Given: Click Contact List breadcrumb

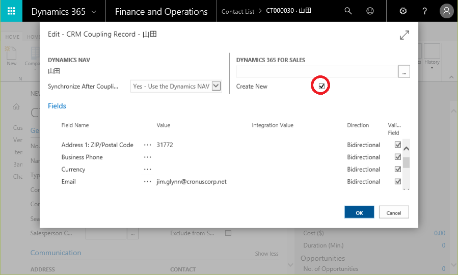Looking at the screenshot, I should (x=238, y=12).
